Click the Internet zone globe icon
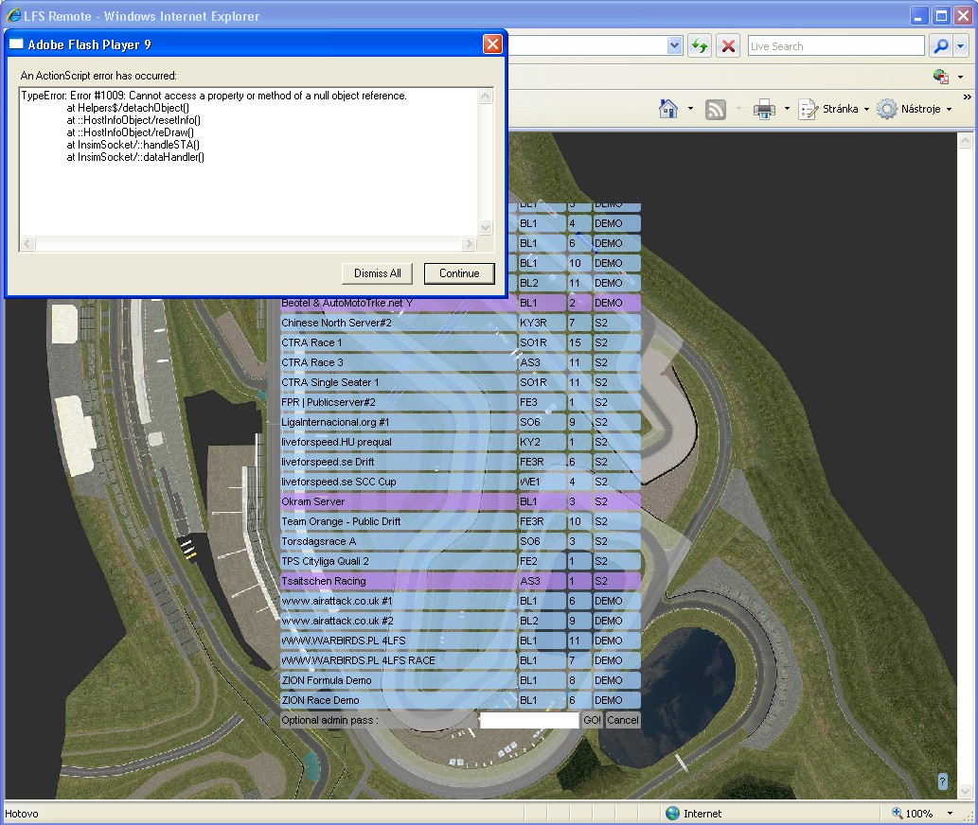978x825 pixels. click(x=672, y=813)
